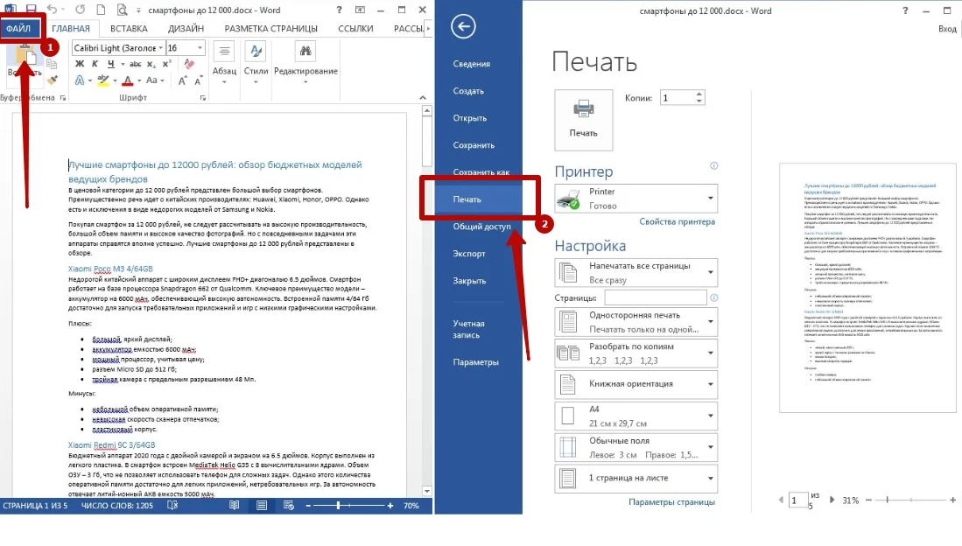Screen dimensions: 962x546
Task: Click the Undo arrow icon
Action: tap(53, 10)
